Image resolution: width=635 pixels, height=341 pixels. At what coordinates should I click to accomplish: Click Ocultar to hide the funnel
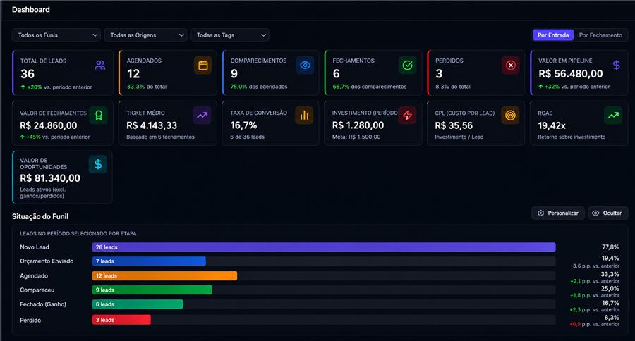(607, 213)
